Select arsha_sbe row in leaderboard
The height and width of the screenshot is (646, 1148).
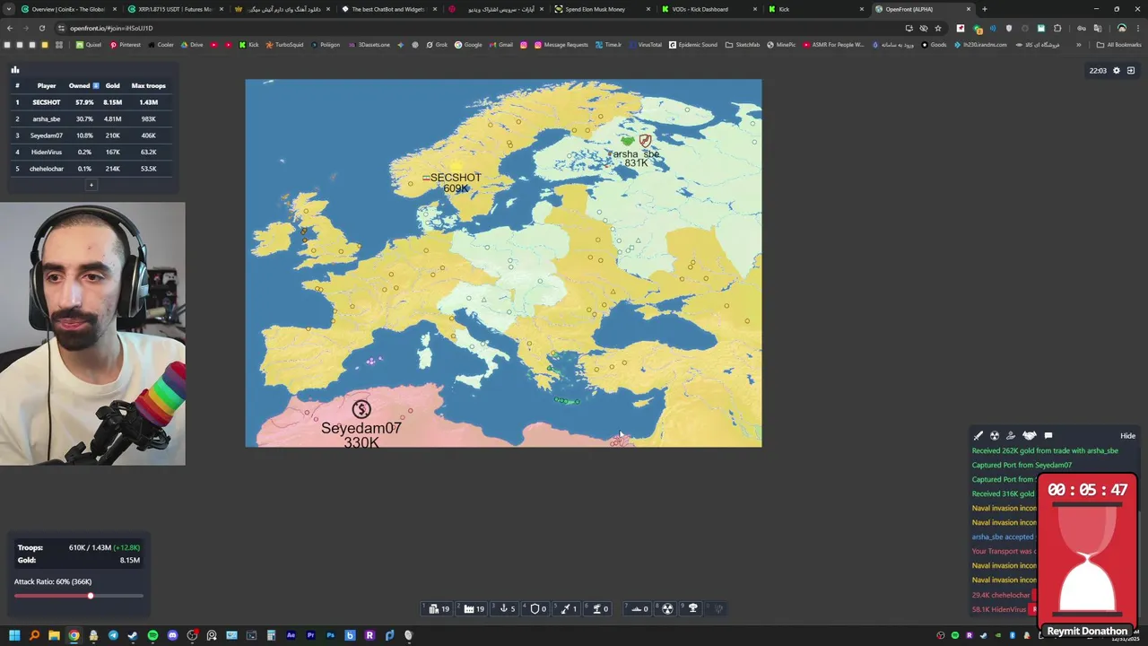[x=91, y=118]
